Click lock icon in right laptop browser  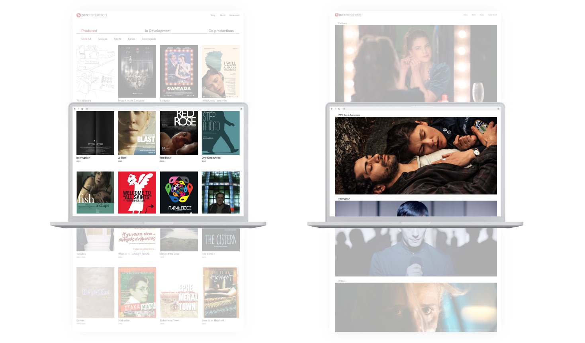pyautogui.click(x=344, y=109)
